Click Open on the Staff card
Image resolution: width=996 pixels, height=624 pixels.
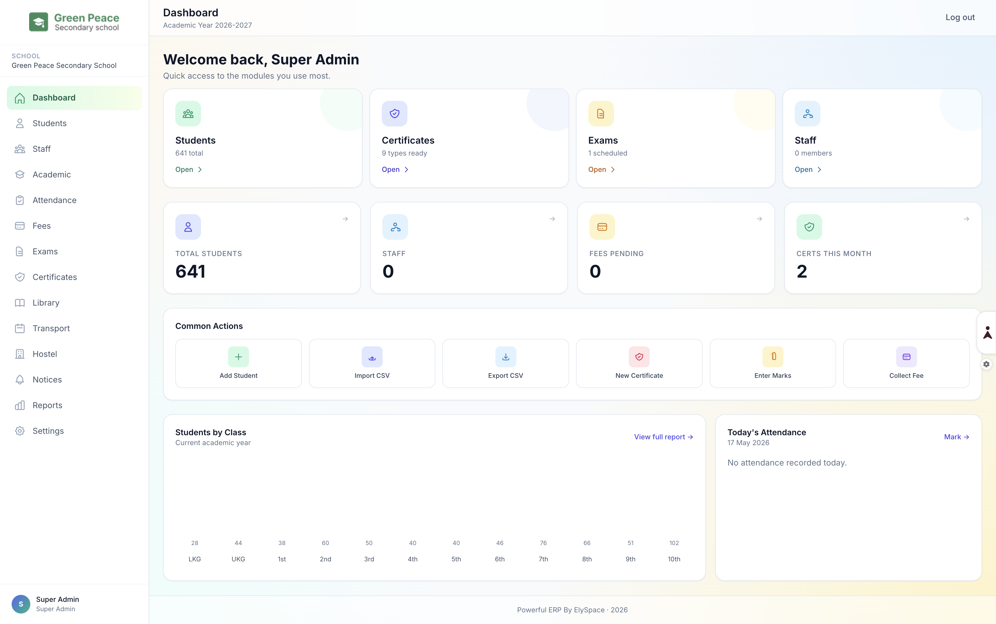[808, 170]
